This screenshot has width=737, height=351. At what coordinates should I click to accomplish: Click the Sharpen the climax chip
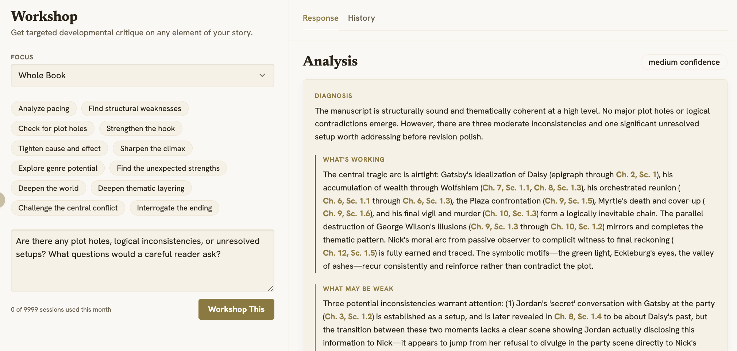(x=153, y=149)
